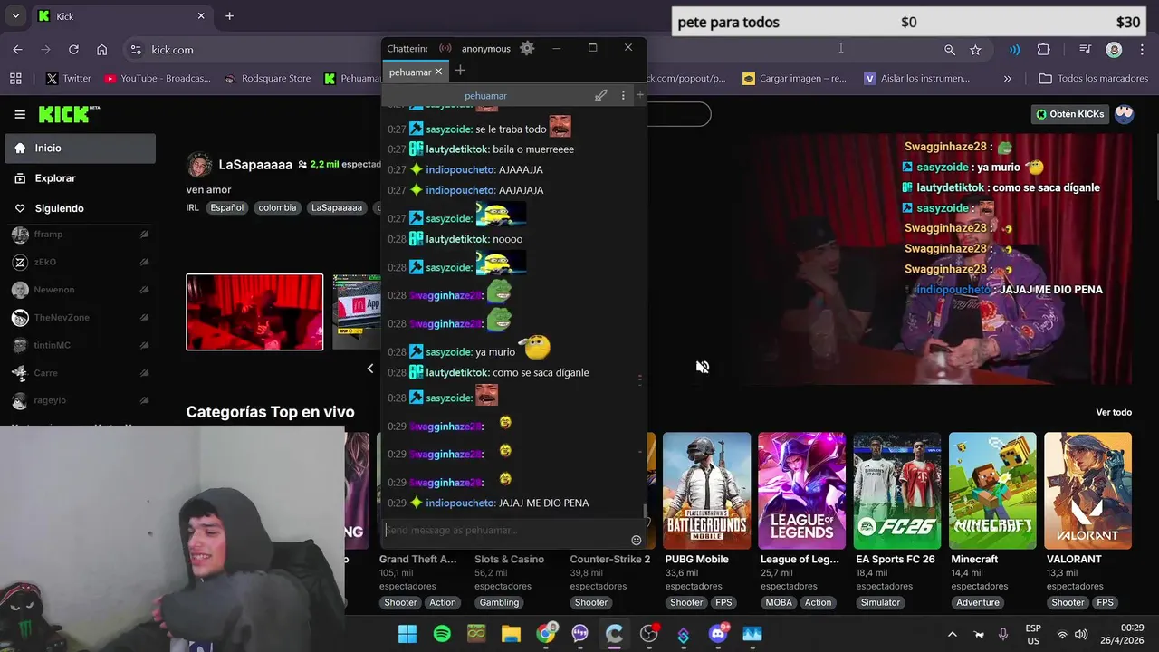
Task: Select the red stream thumbnail in carousel
Action: (x=254, y=312)
